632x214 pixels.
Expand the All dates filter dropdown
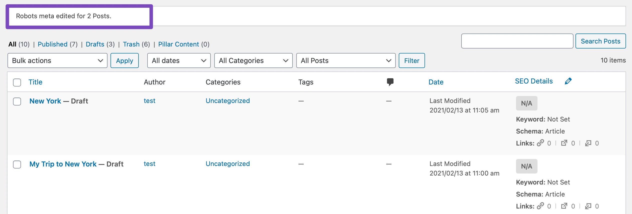click(179, 60)
